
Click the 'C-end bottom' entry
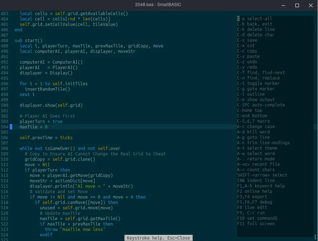click(x=252, y=115)
